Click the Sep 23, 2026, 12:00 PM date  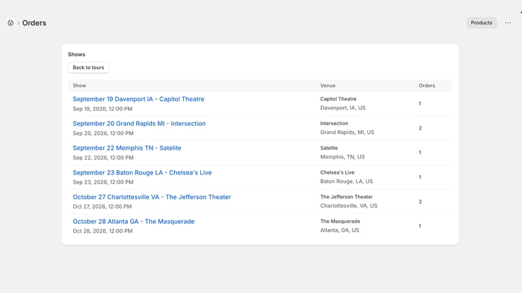(103, 182)
